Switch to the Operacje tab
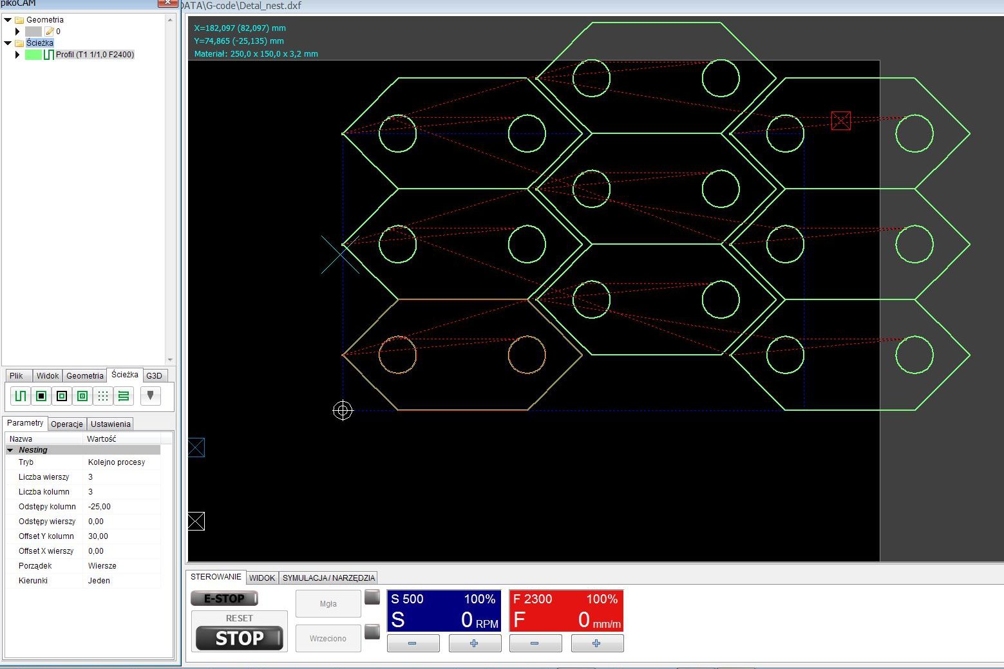This screenshot has width=1004, height=669. click(67, 424)
